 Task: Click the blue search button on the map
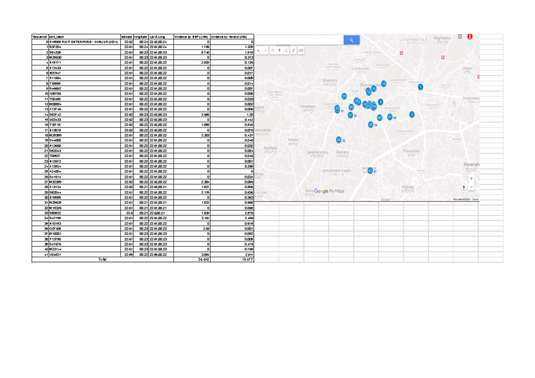pos(352,40)
